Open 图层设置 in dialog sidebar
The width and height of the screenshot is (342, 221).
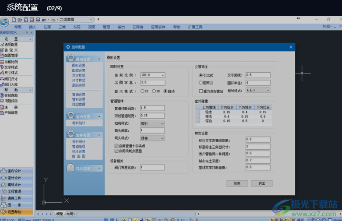coord(79,70)
